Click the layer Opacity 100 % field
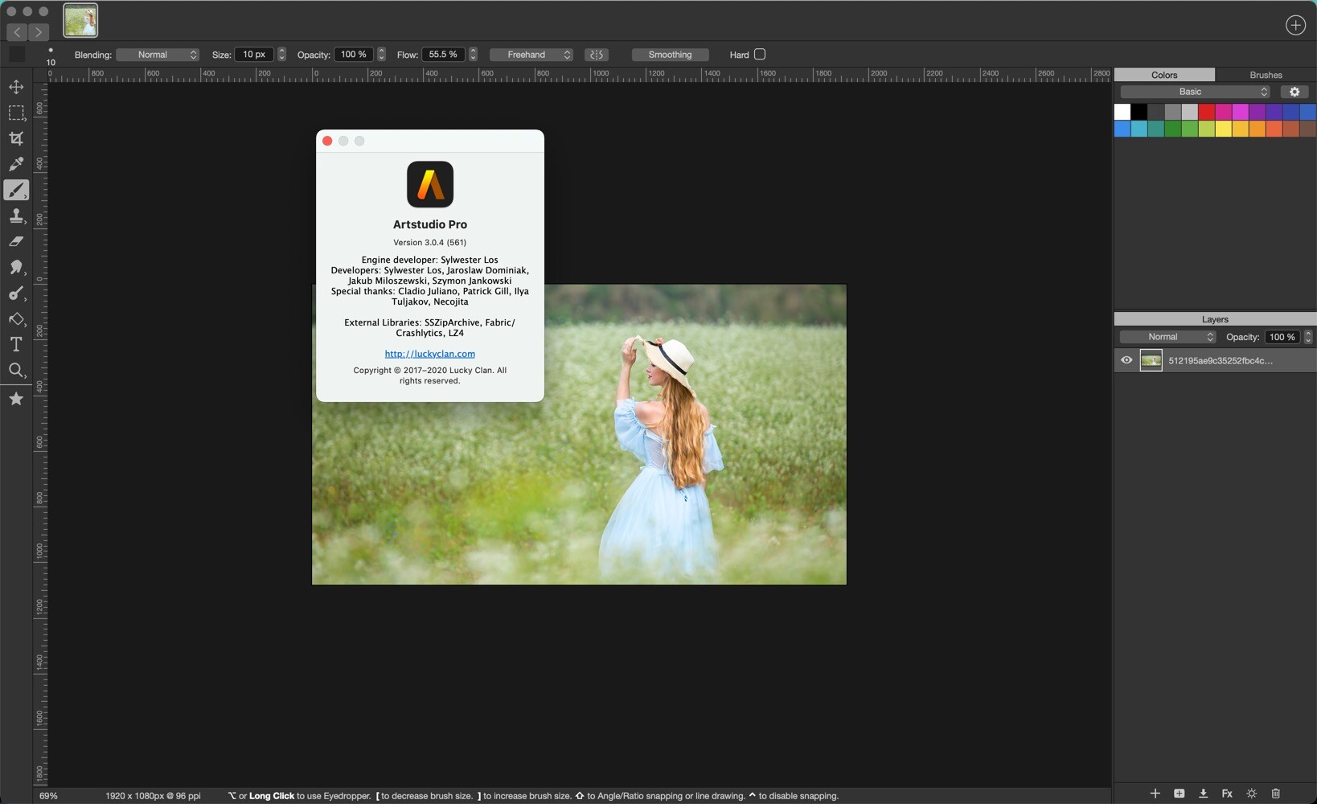Viewport: 1317px width, 804px height. (1282, 337)
